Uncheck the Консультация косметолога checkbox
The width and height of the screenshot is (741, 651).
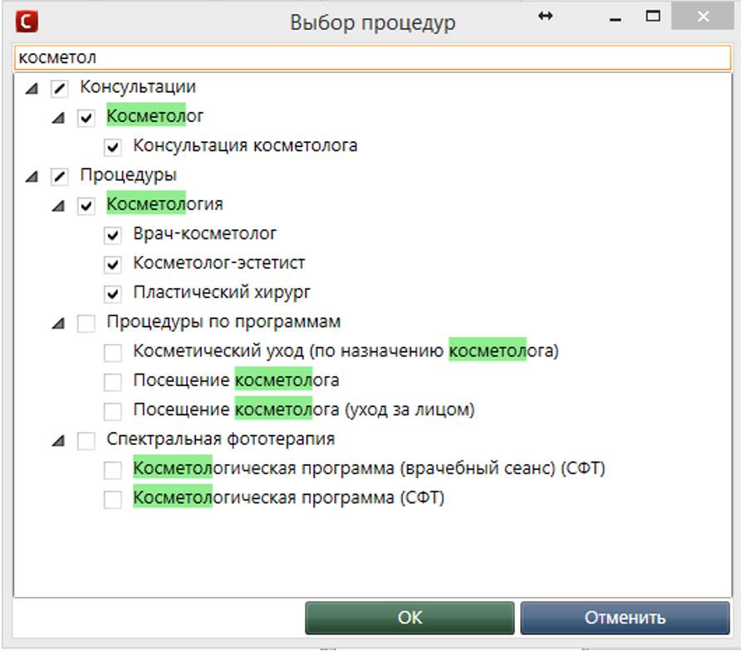113,146
